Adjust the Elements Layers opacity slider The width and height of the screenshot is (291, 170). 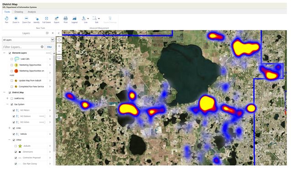[49, 53]
